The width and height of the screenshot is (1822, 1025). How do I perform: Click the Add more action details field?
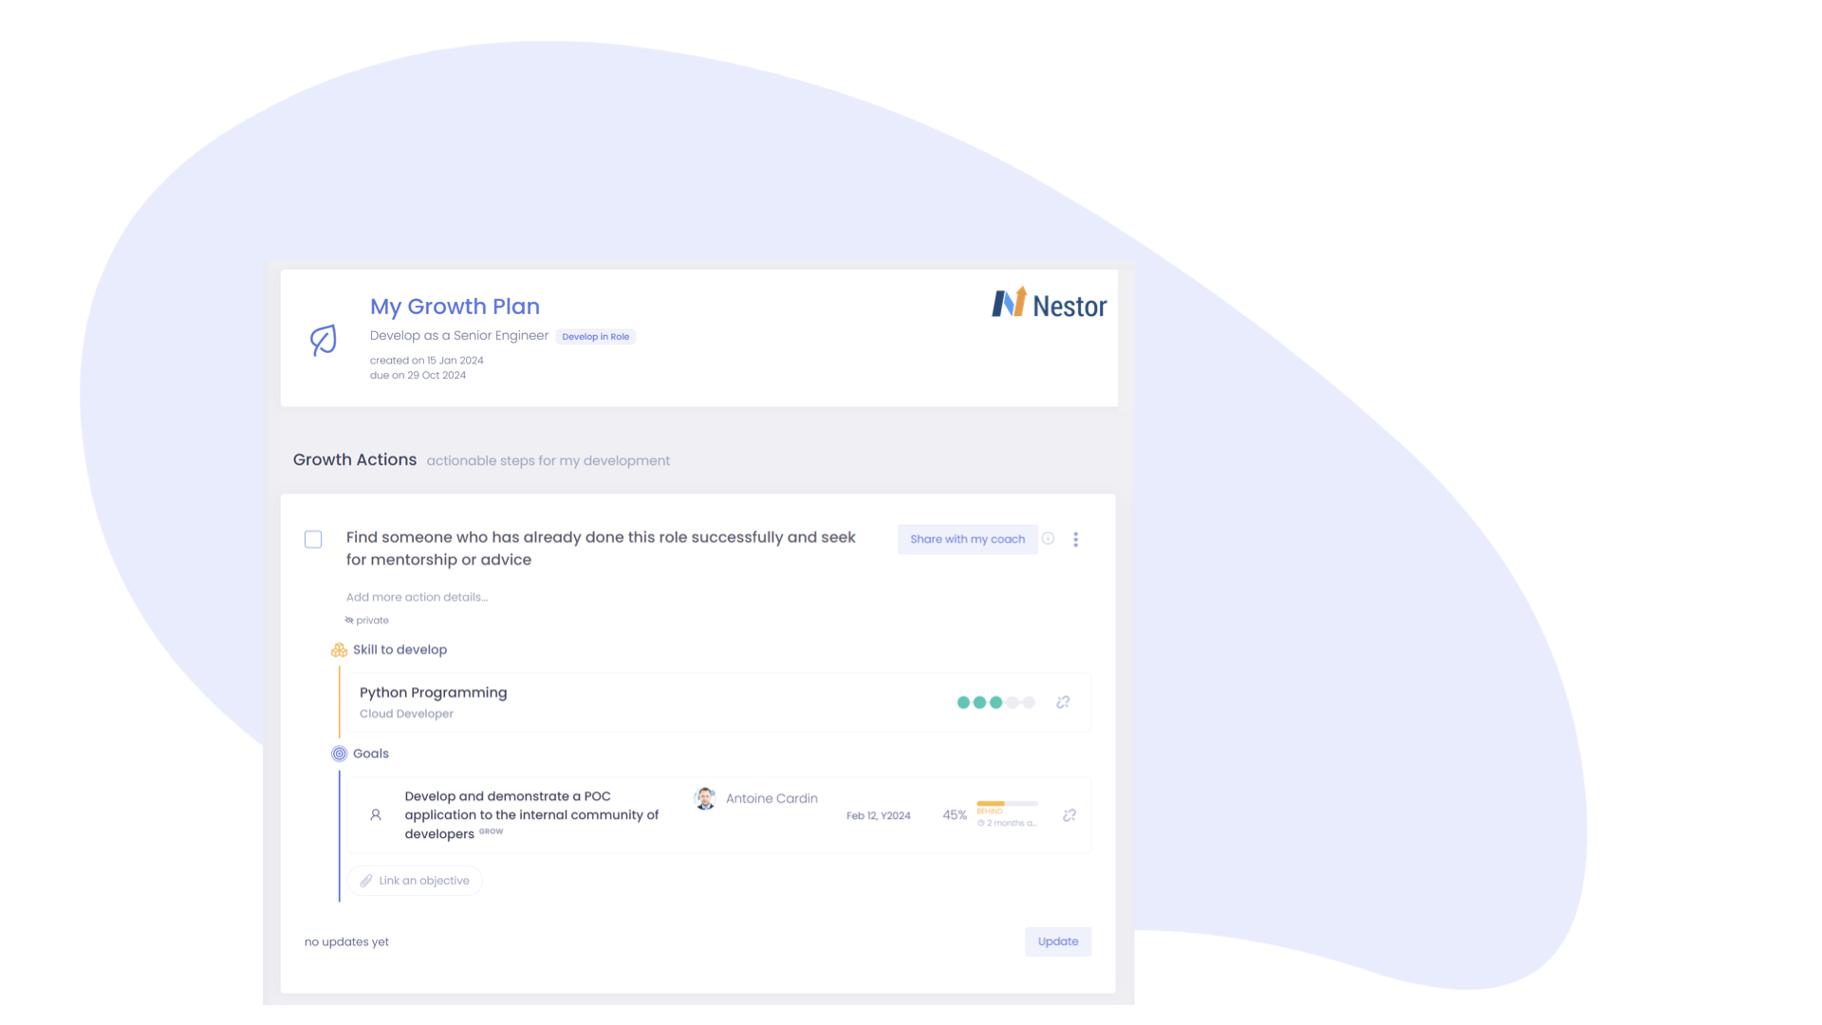(416, 596)
